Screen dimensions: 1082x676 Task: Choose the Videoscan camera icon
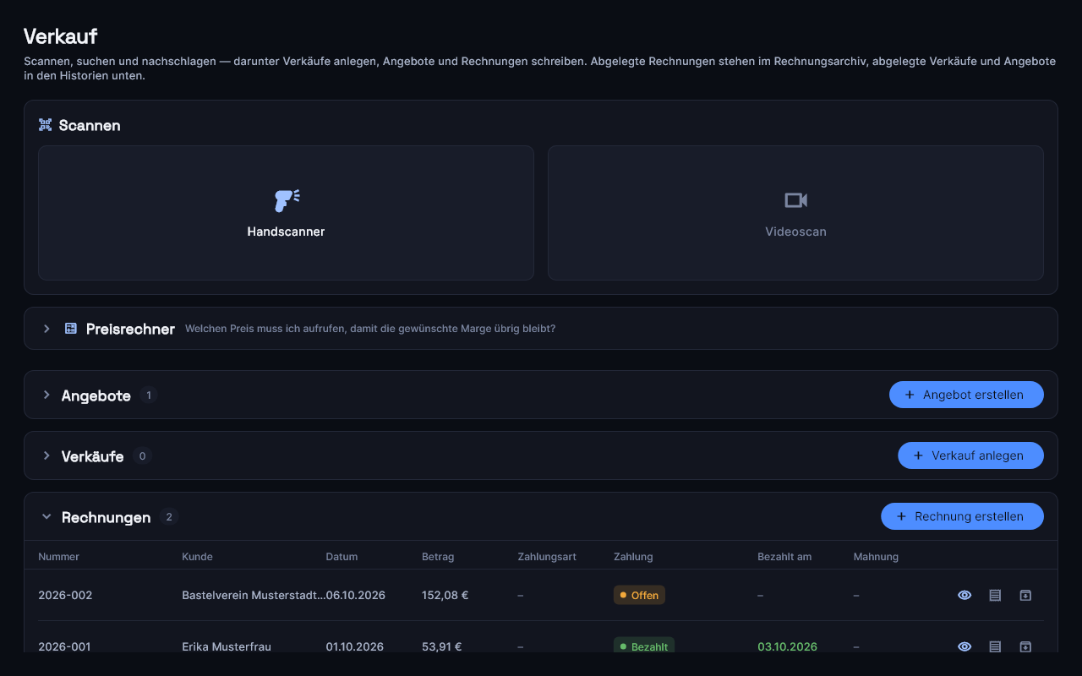[x=795, y=200]
